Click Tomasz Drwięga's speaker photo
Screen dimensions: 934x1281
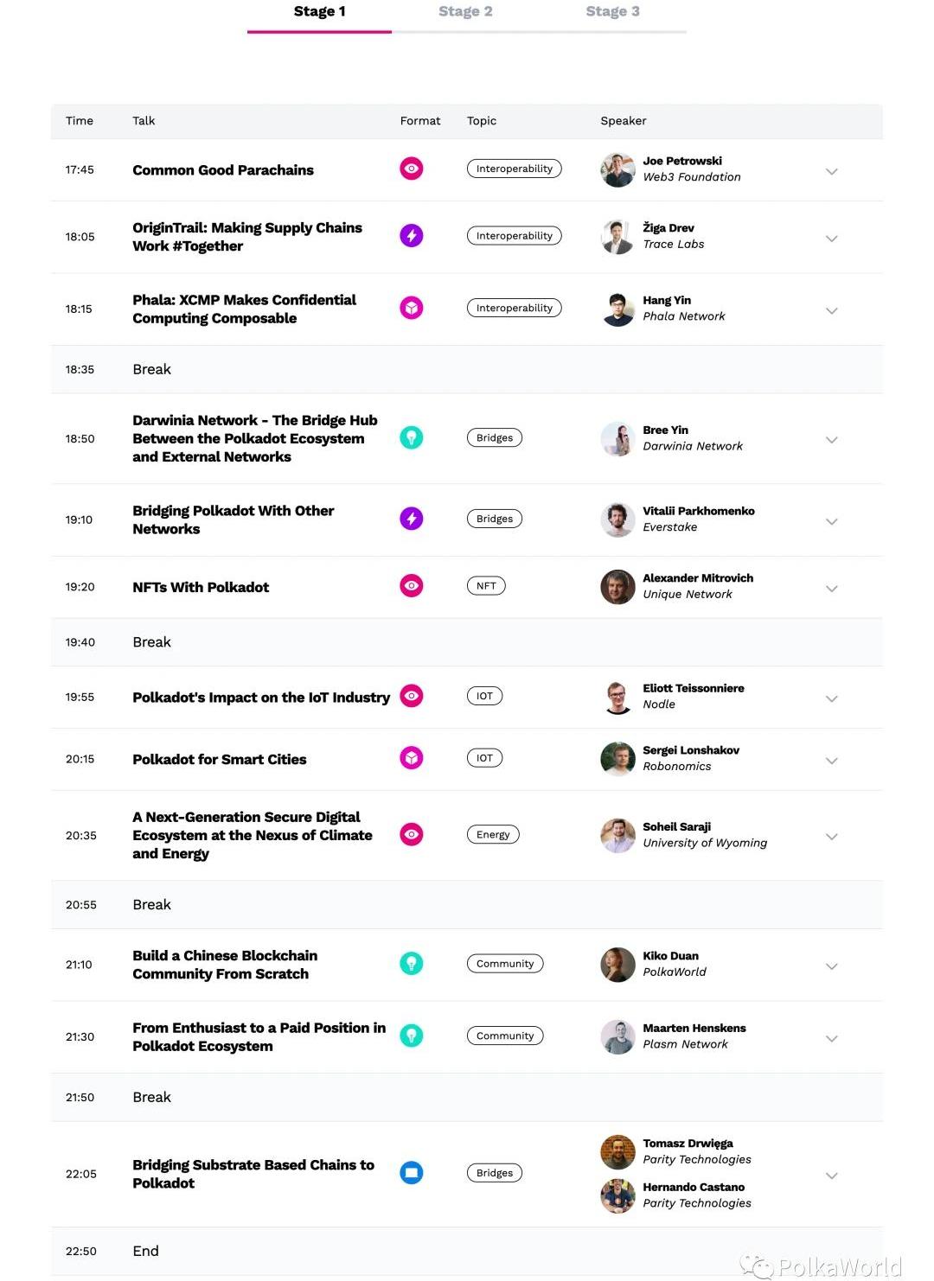pyautogui.click(x=617, y=1152)
